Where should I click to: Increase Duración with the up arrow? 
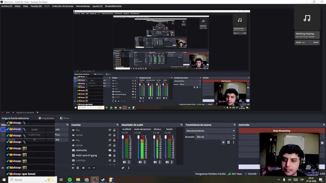coord(234,135)
